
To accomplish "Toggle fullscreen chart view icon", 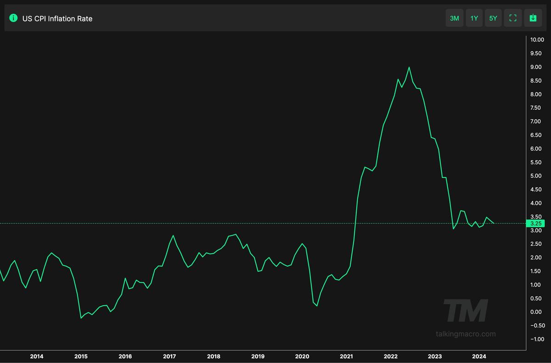I will click(513, 18).
